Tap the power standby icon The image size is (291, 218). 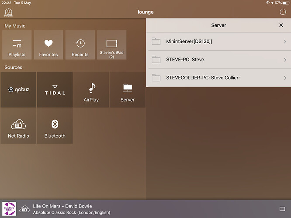(x=283, y=12)
